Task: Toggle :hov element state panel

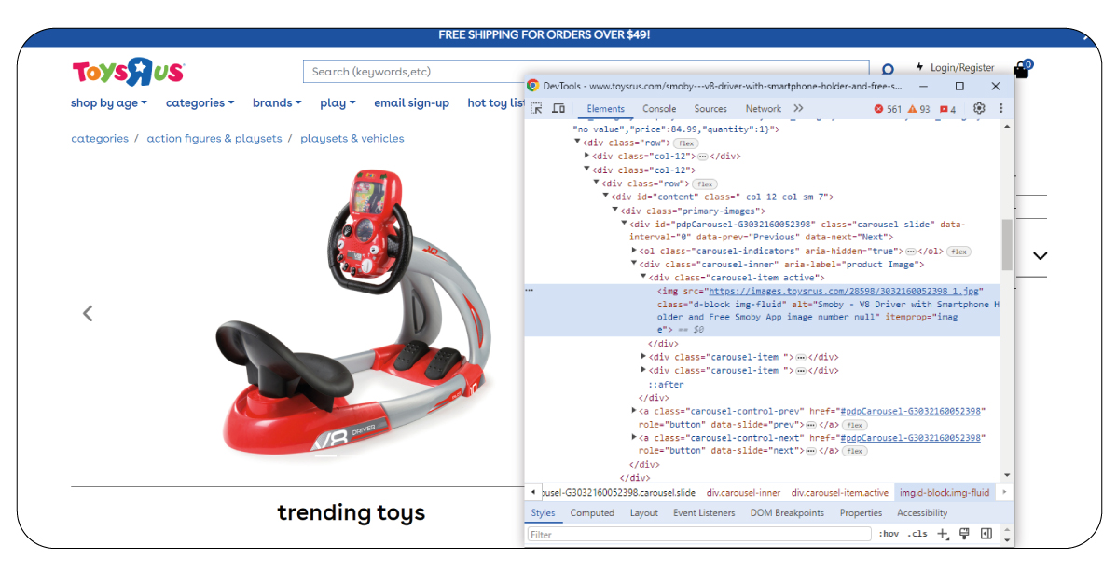Action: 889,534
